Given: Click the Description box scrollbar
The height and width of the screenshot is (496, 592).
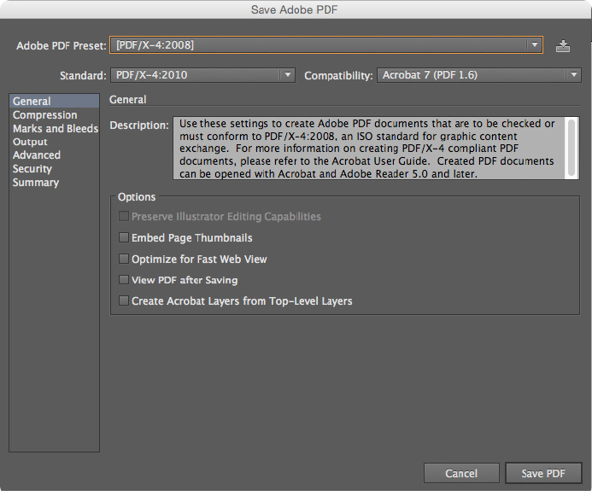Looking at the screenshot, I should [571, 148].
